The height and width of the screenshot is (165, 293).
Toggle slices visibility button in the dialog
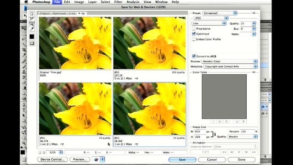click(x=32, y=44)
